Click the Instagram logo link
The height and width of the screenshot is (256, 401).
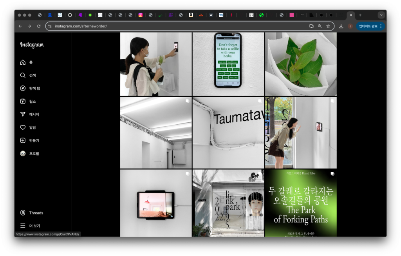(x=32, y=45)
